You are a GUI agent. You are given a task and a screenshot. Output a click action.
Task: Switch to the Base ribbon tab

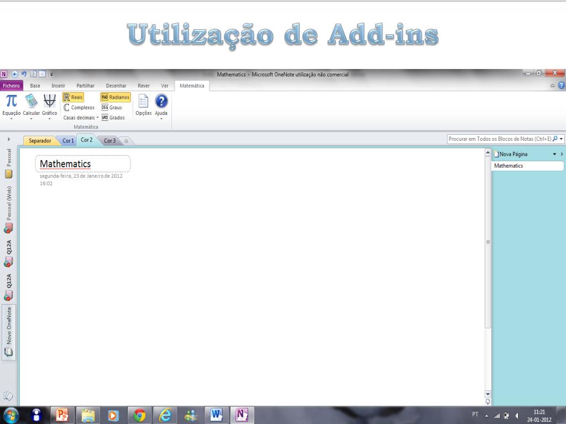[x=35, y=86]
